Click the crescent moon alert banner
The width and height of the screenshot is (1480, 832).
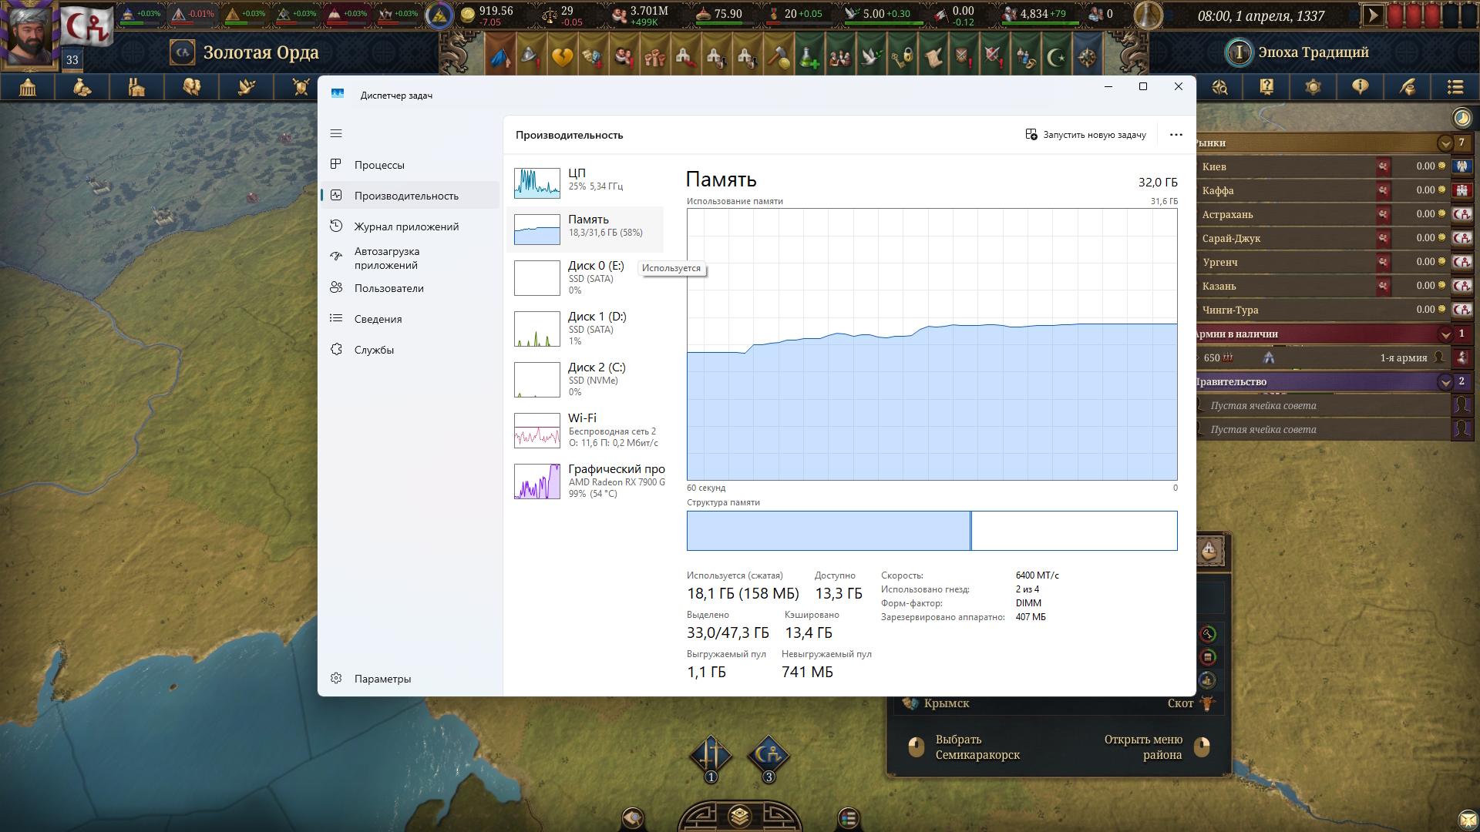[x=1057, y=55]
